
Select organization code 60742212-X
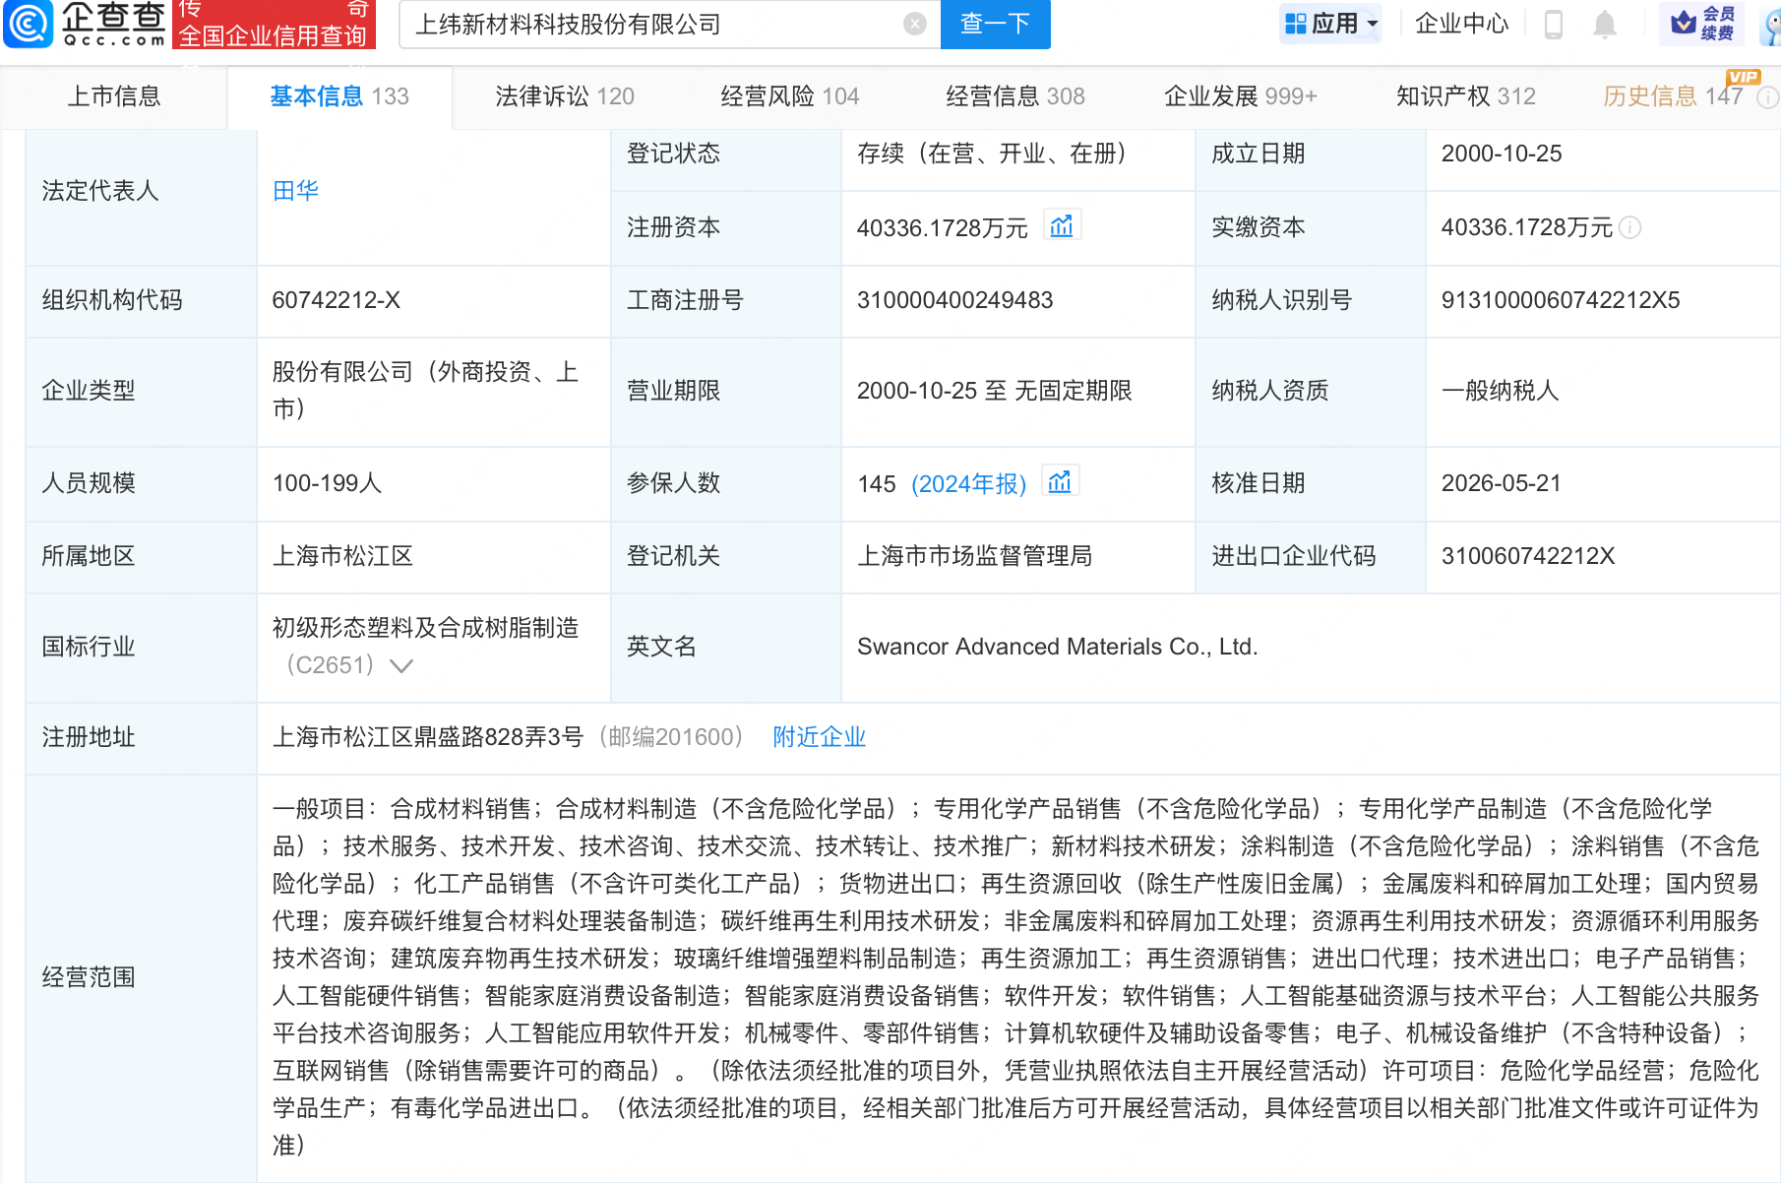[337, 300]
